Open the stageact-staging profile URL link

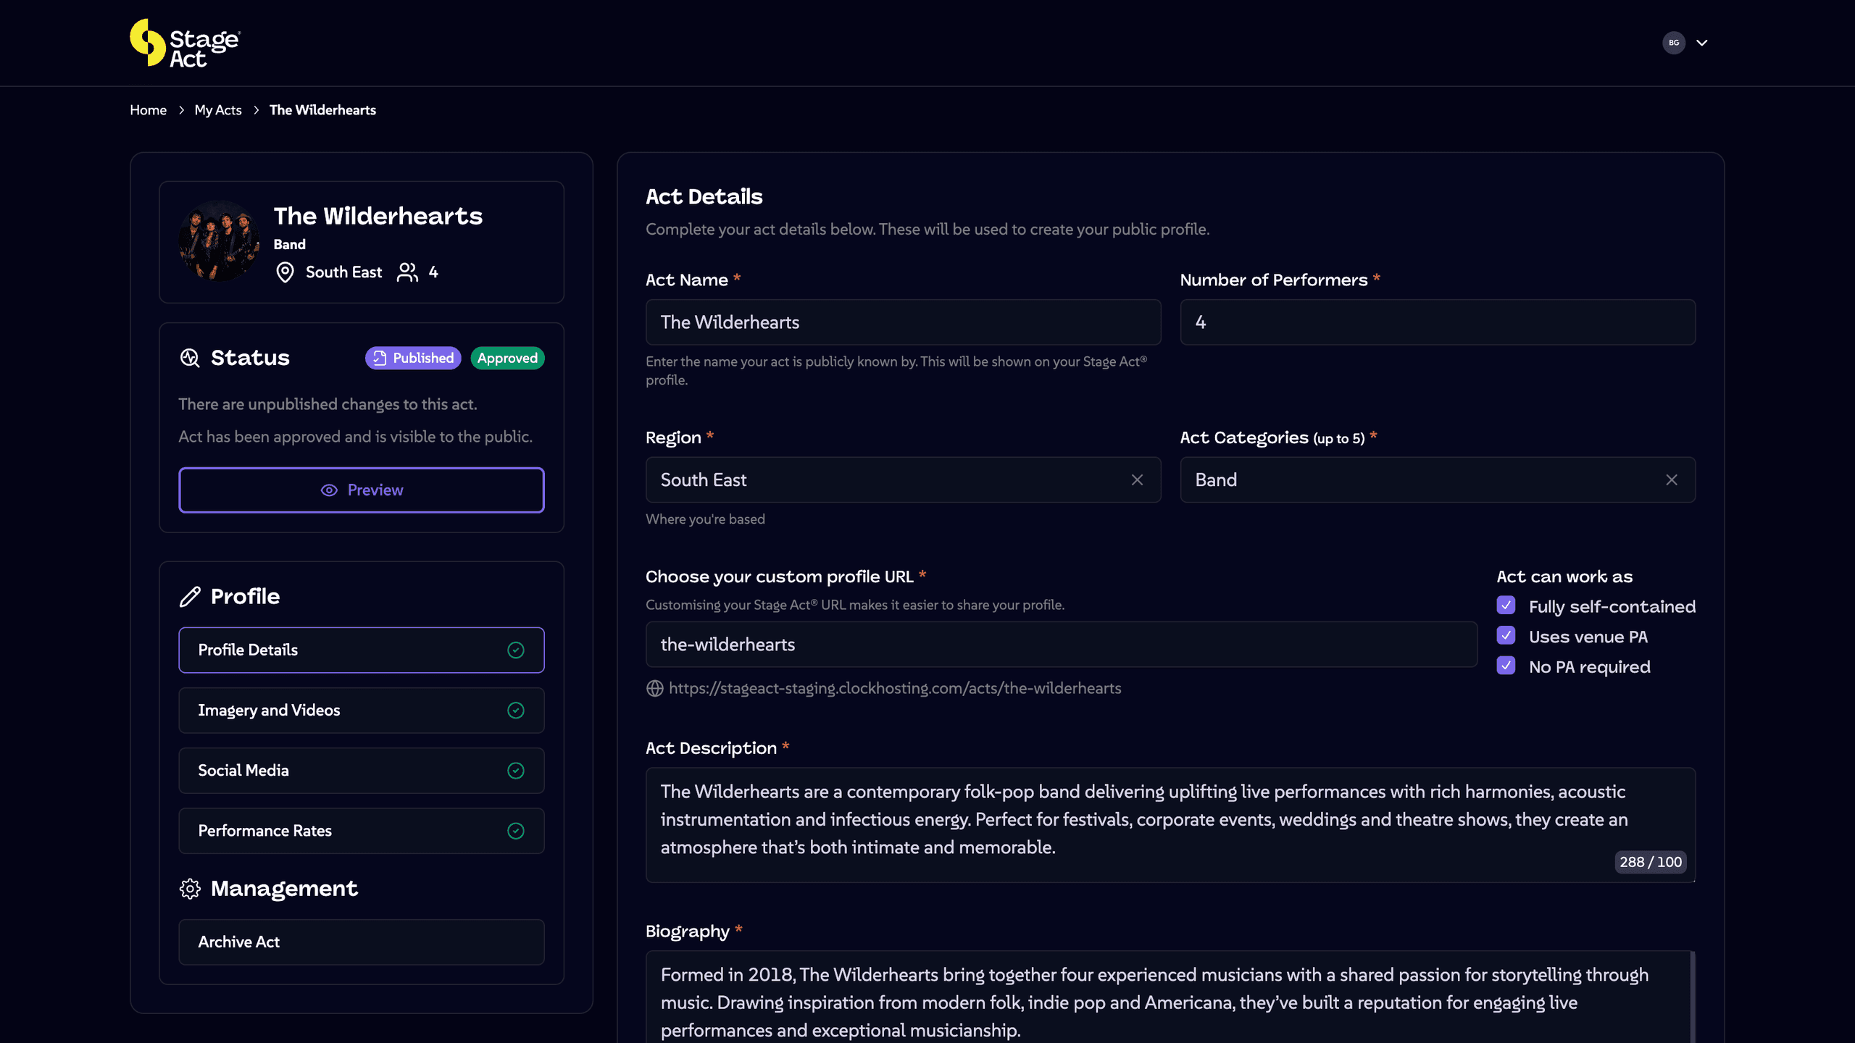coord(895,688)
